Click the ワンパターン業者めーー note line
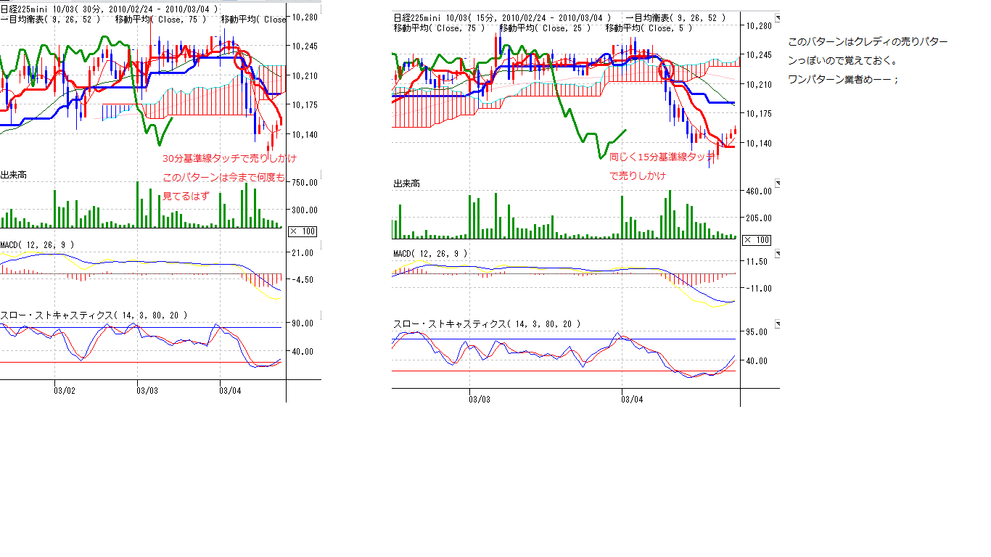This screenshot has width=991, height=557. pyautogui.click(x=843, y=79)
